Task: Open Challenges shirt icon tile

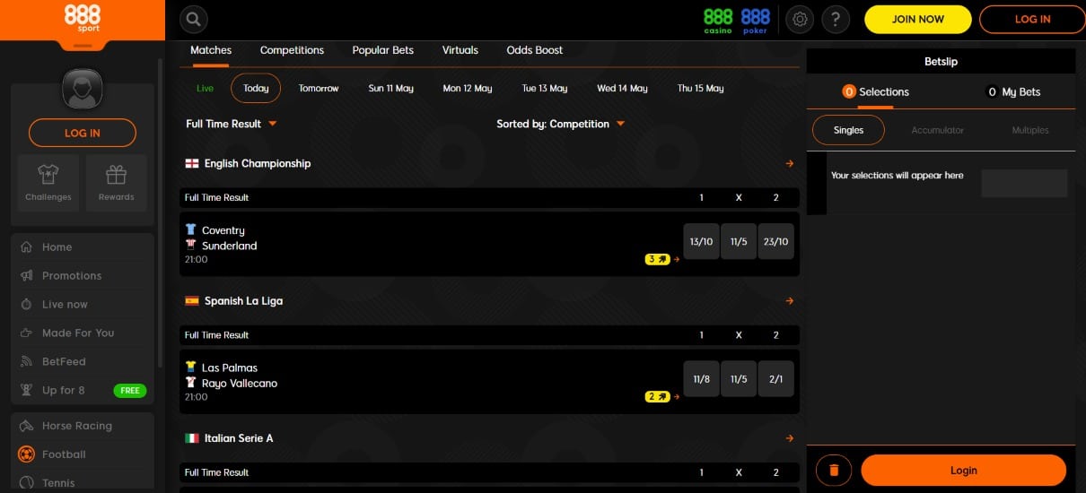Action: pyautogui.click(x=48, y=183)
